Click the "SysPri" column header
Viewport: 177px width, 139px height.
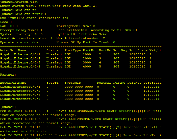tap(53, 83)
